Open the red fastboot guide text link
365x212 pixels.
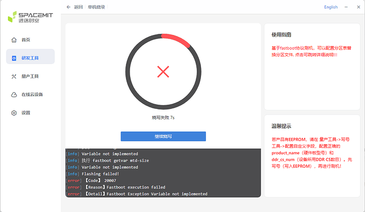click(312, 51)
